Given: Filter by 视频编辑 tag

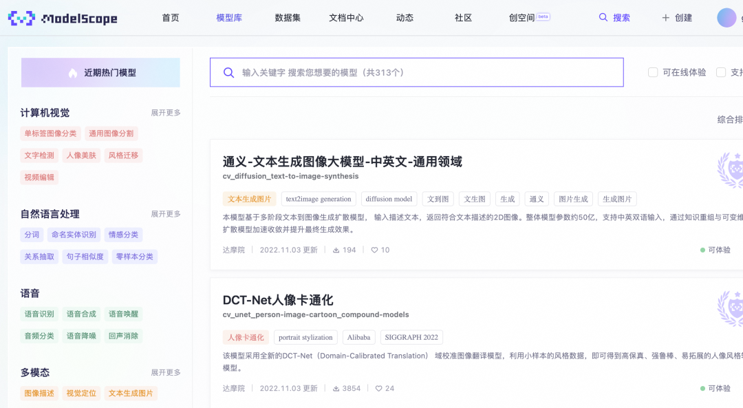Looking at the screenshot, I should click(x=39, y=178).
